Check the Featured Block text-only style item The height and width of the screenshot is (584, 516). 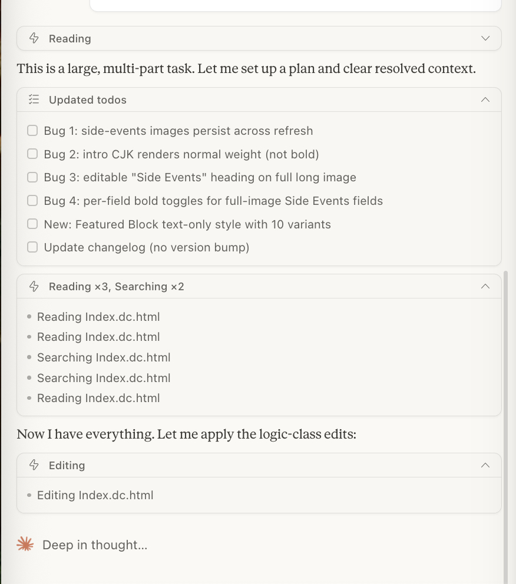[x=32, y=224]
